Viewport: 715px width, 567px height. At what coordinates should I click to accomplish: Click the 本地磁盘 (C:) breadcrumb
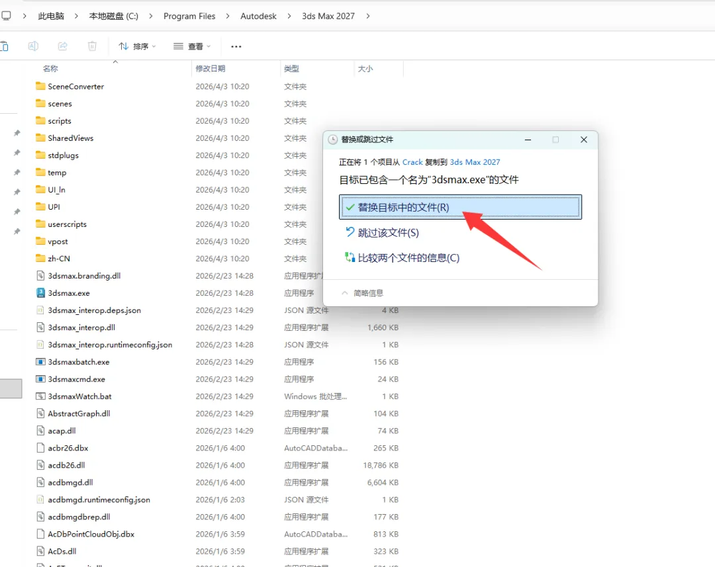[x=114, y=16]
